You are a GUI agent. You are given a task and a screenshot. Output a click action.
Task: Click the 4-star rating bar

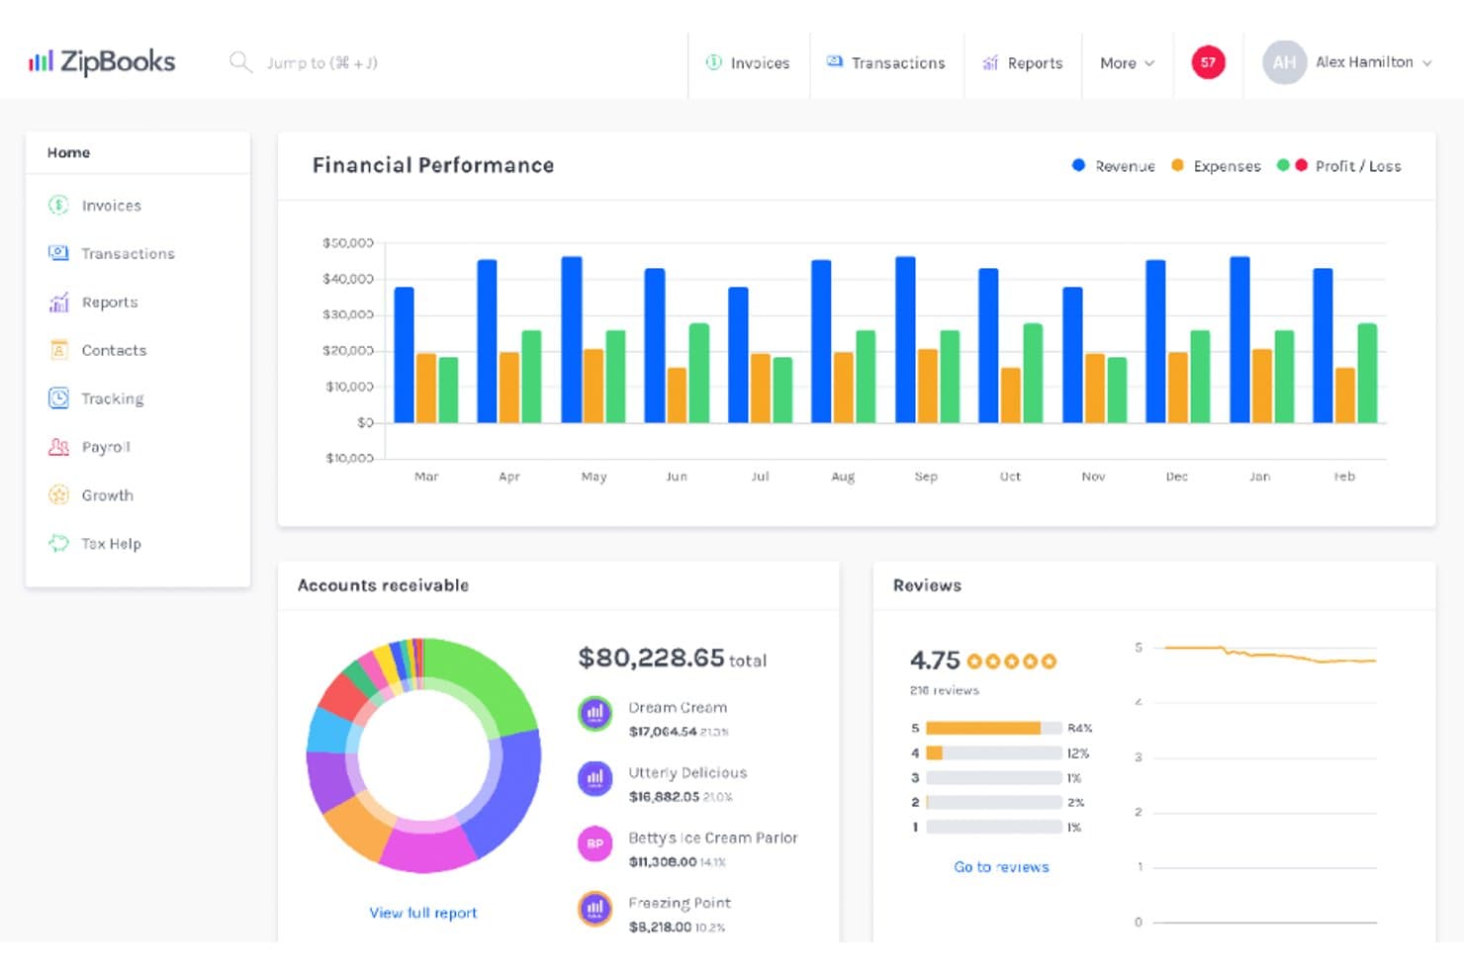(x=994, y=753)
